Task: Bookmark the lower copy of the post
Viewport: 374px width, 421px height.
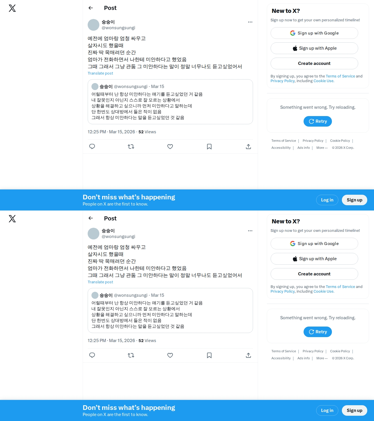Action: [x=209, y=355]
